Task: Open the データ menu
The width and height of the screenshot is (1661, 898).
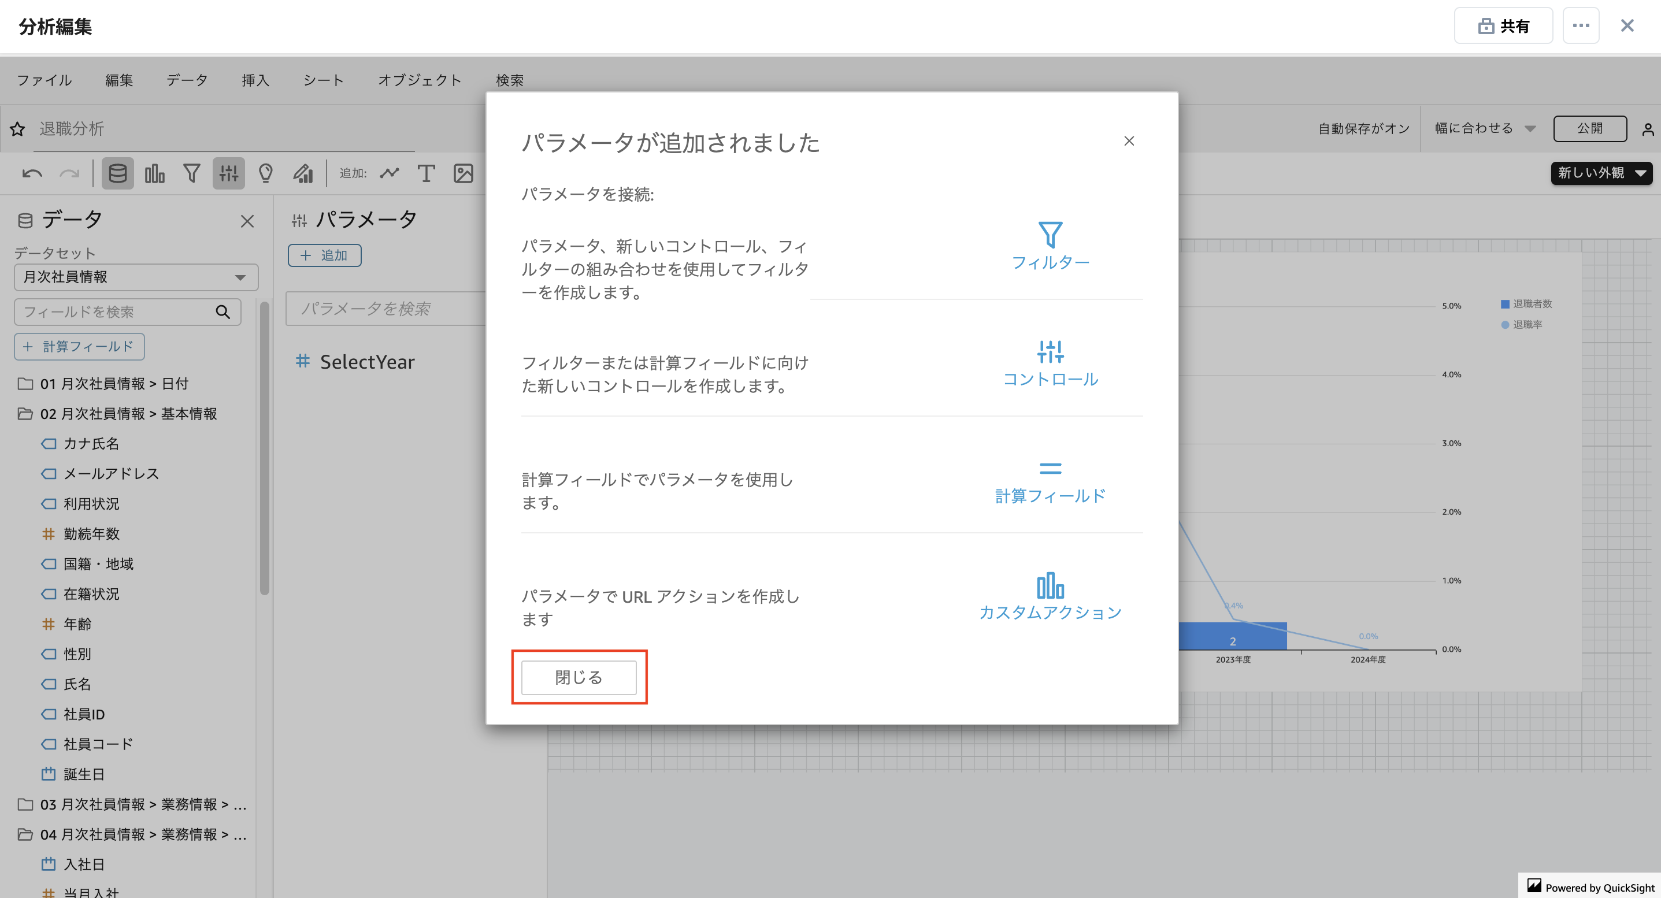Action: tap(187, 80)
